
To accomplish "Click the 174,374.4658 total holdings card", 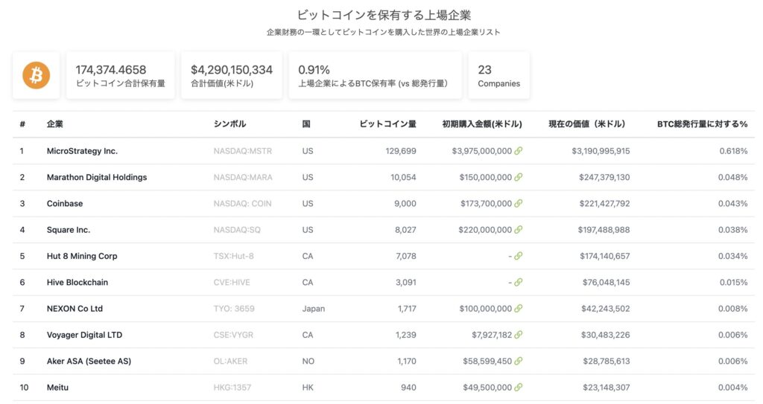I will click(x=120, y=75).
